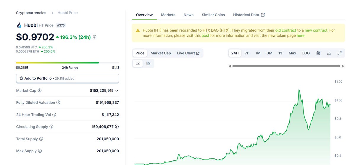This screenshot has height=165, width=355.
Task: Select the 7D time range
Action: [247, 53]
